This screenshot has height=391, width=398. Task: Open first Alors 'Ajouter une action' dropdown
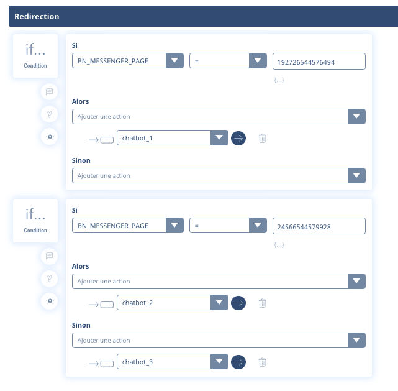[x=356, y=116]
